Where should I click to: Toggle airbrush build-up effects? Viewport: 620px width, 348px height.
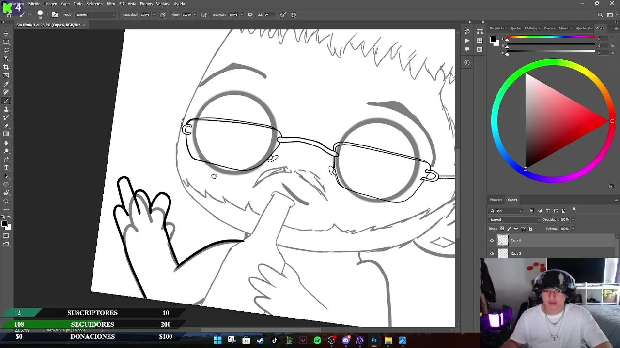pyautogui.click(x=204, y=15)
